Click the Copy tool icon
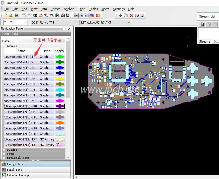 tap(126, 15)
